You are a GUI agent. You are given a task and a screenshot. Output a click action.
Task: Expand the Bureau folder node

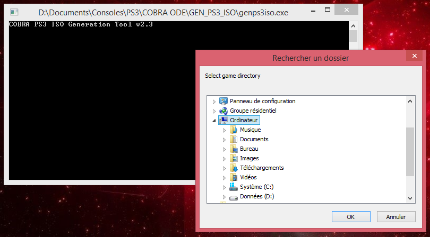click(x=225, y=150)
